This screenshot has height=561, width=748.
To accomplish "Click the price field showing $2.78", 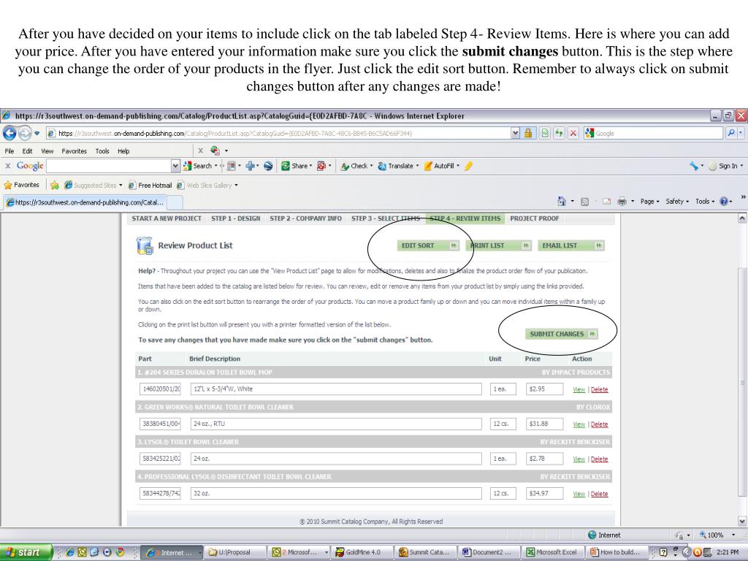I will (544, 459).
